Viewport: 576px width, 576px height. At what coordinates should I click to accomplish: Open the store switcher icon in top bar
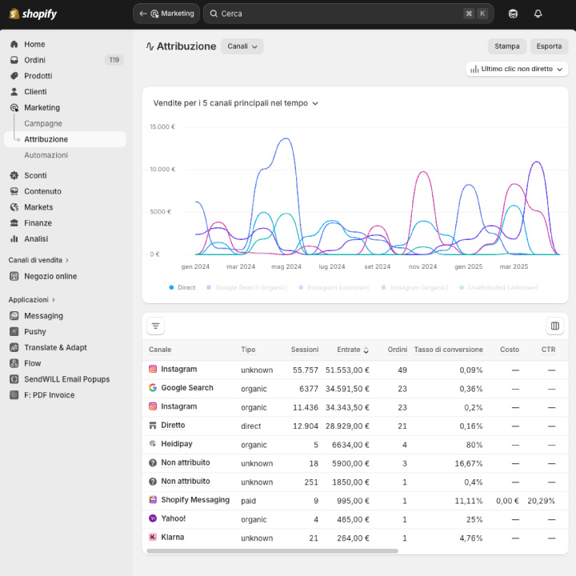point(513,14)
